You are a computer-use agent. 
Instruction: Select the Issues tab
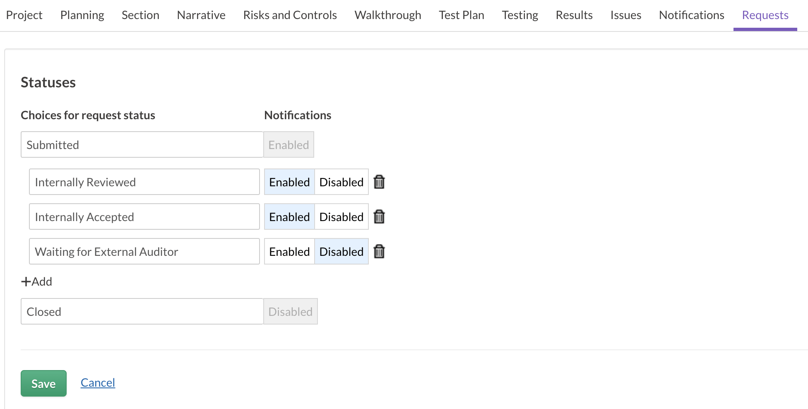[625, 15]
